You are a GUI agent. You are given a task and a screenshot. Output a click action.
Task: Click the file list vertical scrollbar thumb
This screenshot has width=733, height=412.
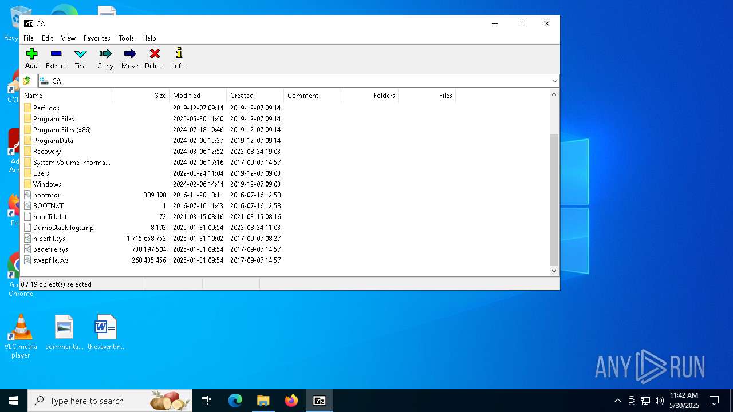(554, 199)
